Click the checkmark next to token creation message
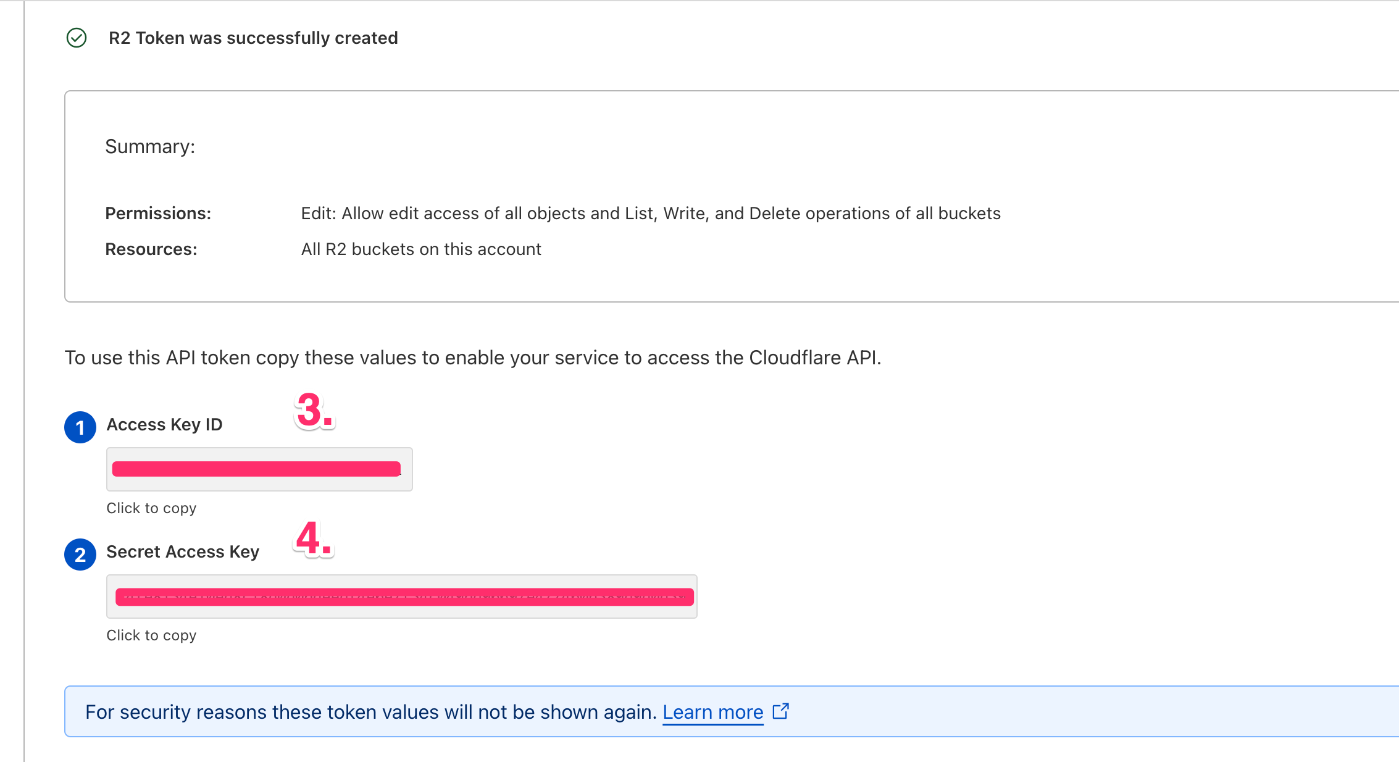Viewport: 1399px width, 762px height. click(76, 38)
